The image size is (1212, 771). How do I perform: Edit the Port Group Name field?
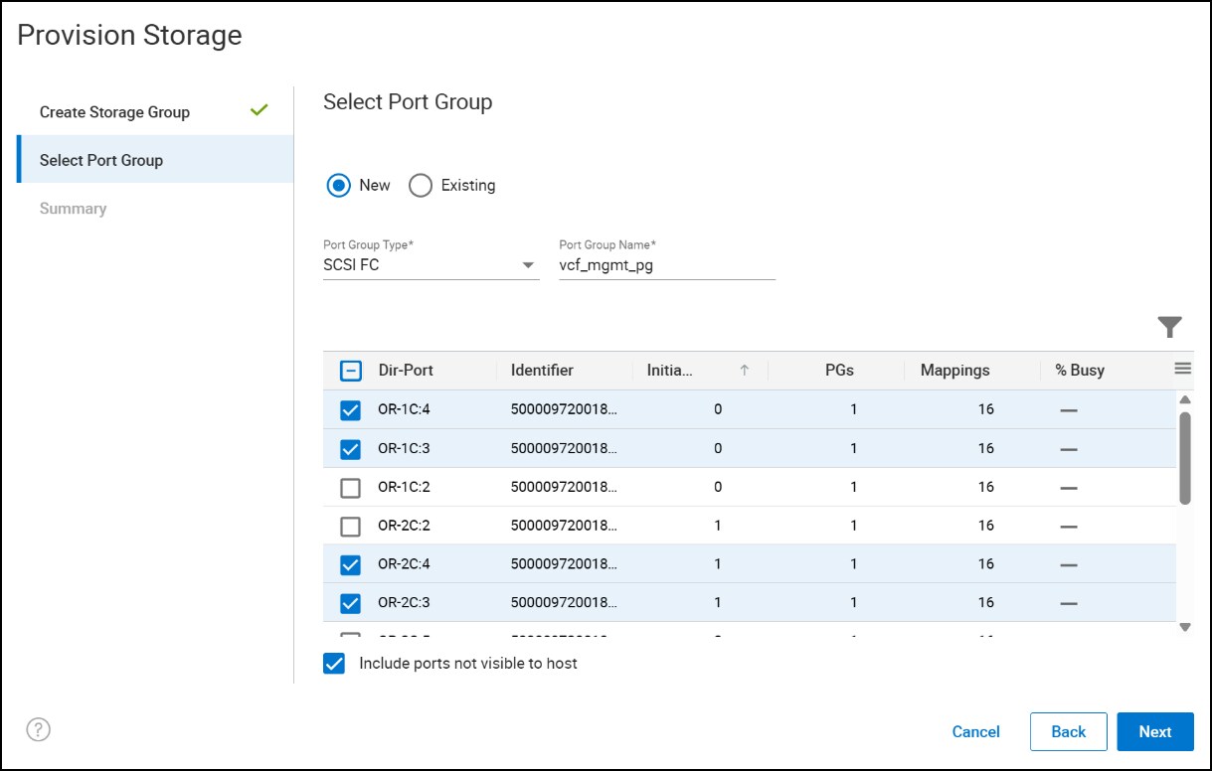[x=666, y=265]
